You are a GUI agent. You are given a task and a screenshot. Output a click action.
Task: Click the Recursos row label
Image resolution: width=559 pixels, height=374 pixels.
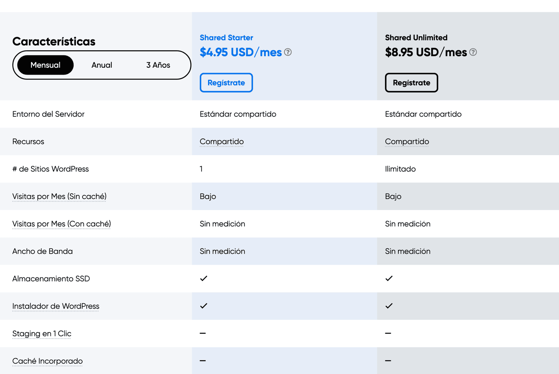pos(28,142)
